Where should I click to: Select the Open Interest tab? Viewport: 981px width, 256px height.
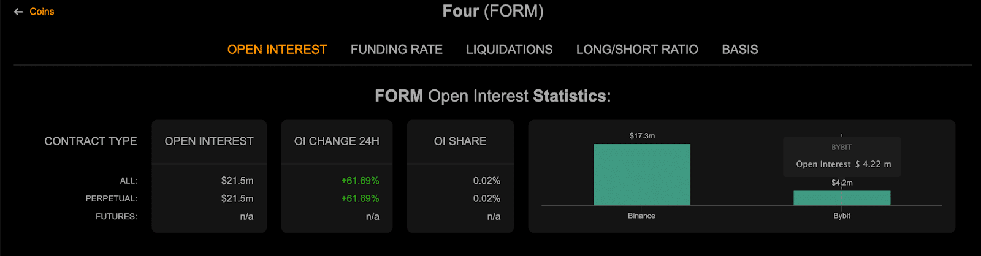point(277,50)
